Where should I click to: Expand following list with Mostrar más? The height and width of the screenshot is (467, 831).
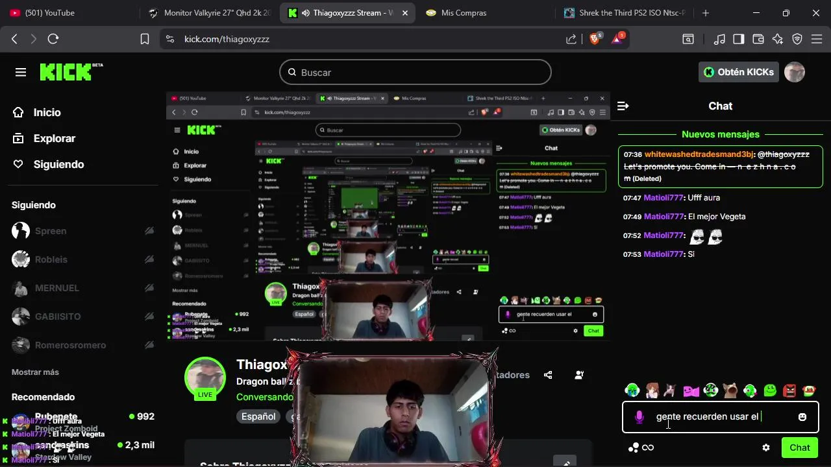(x=35, y=372)
